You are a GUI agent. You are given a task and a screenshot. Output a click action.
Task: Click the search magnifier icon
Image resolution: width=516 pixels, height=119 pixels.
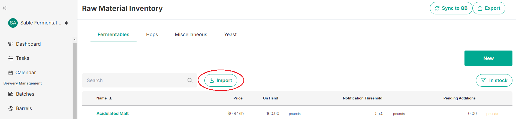190,80
